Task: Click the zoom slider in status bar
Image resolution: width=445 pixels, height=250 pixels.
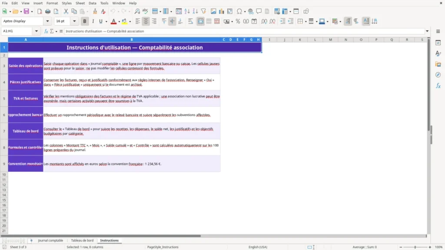Action: pyautogui.click(x=415, y=247)
